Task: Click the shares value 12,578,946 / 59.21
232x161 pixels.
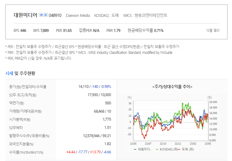Action: pyautogui.click(x=97, y=136)
